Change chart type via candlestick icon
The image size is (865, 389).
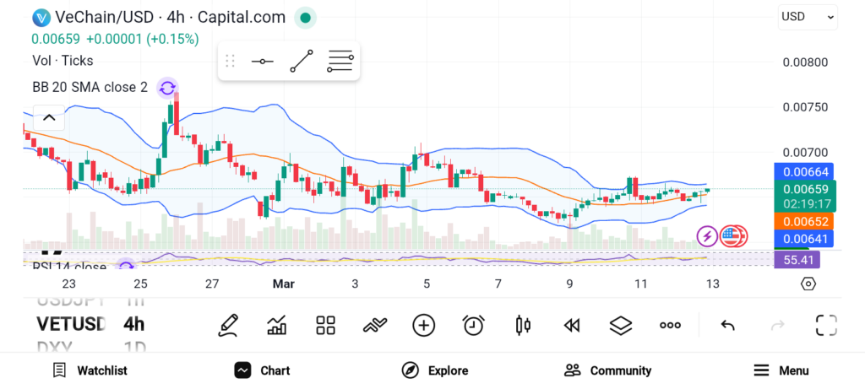523,325
